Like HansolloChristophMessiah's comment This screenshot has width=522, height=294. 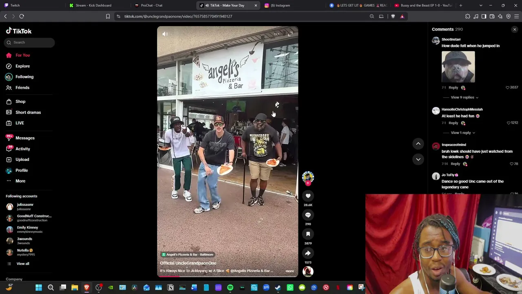tap(509, 123)
